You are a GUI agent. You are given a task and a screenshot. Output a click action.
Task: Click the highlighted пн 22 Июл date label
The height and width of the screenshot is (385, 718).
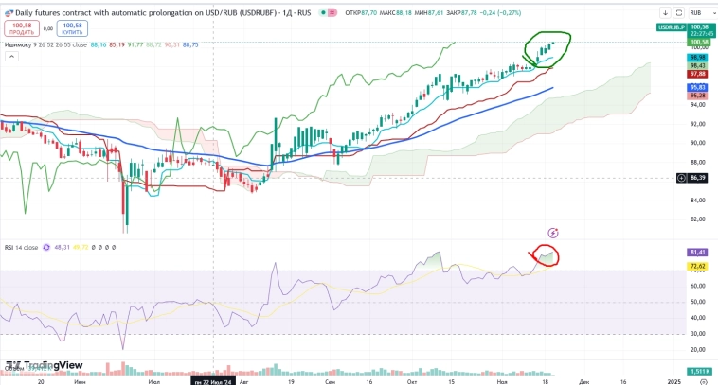[x=213, y=380]
